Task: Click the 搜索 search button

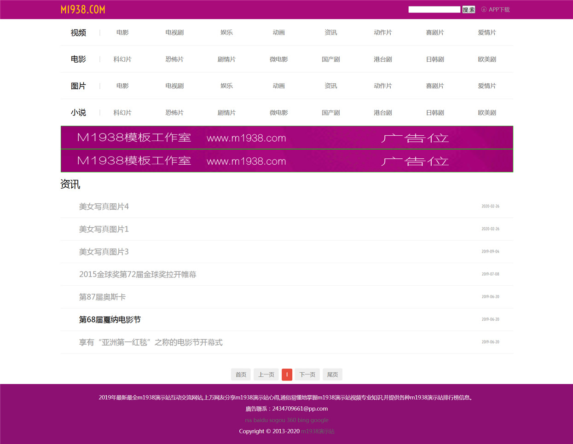Action: pos(469,10)
